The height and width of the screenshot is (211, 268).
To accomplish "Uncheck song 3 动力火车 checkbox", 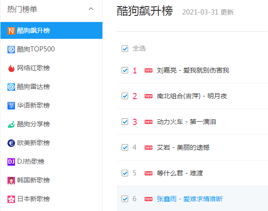I will [125, 122].
